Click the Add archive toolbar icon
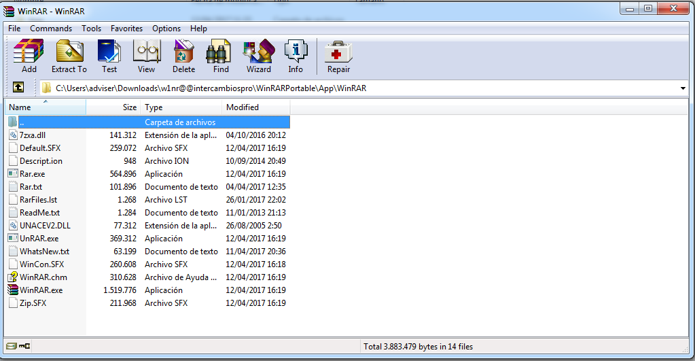Viewport: 695px width, 361px height. [29, 50]
